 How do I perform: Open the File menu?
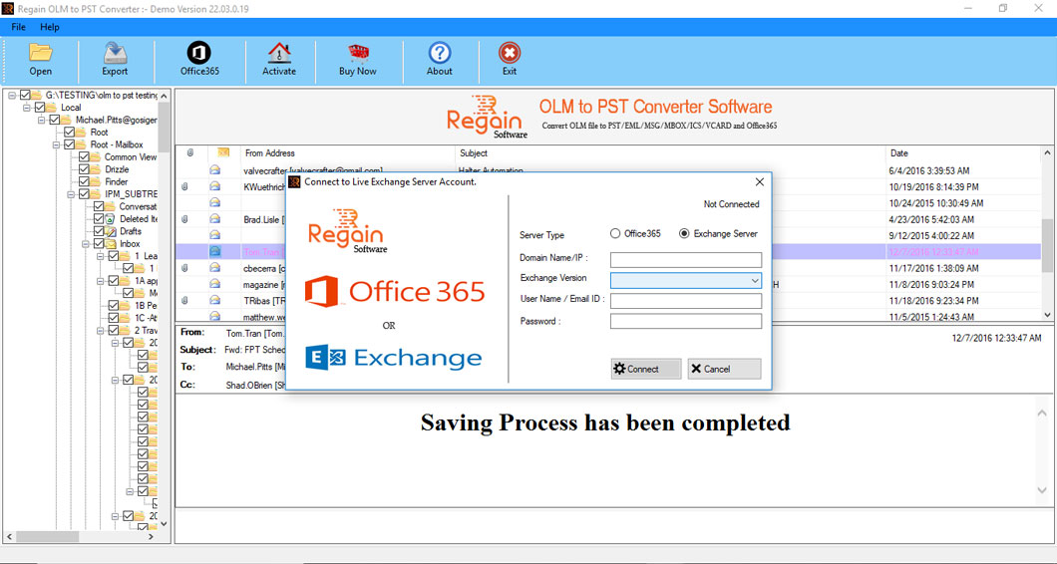[x=19, y=27]
